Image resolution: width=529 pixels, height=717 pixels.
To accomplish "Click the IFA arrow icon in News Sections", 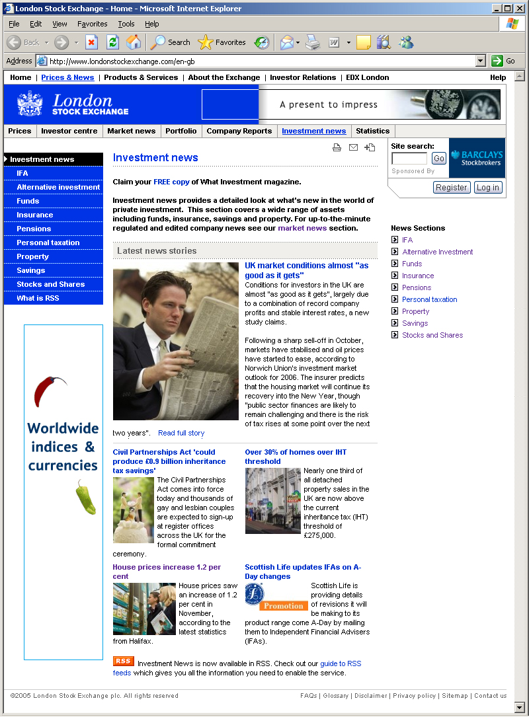I will 395,240.
